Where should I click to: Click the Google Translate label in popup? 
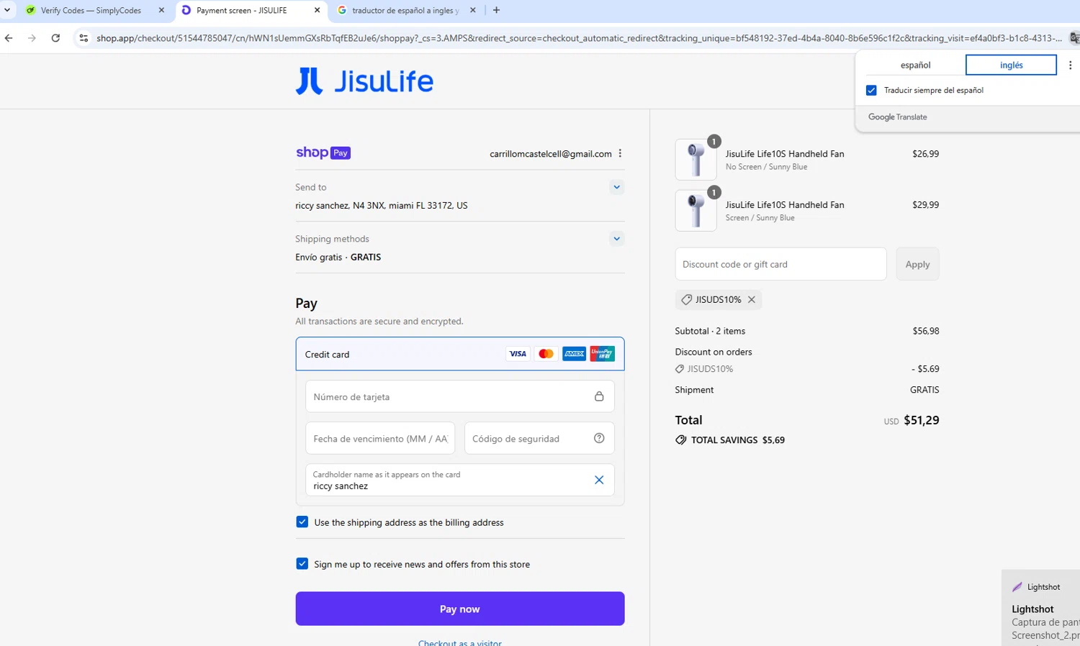[x=897, y=117]
